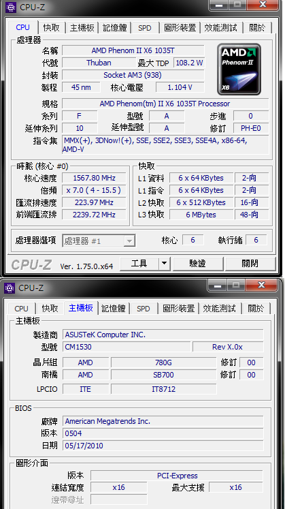Switch to the SPD tab in the processor window

point(145,28)
